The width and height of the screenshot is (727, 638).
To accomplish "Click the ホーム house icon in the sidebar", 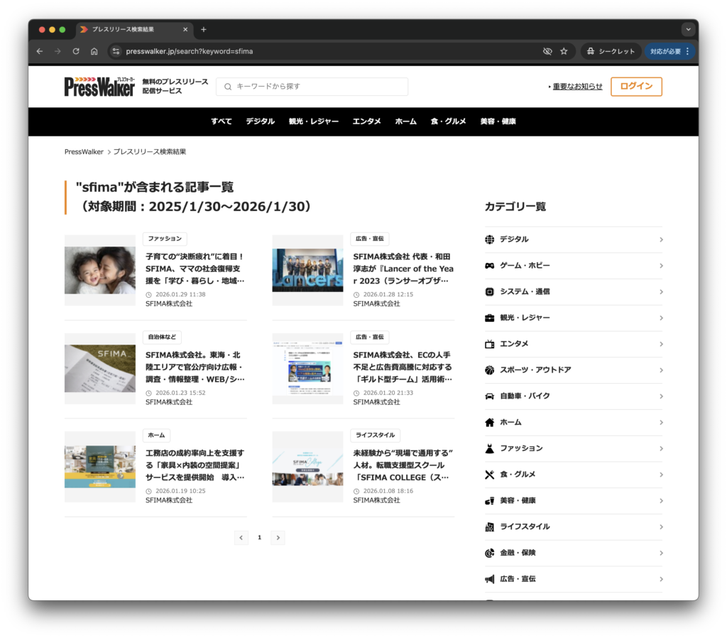I will tap(489, 422).
